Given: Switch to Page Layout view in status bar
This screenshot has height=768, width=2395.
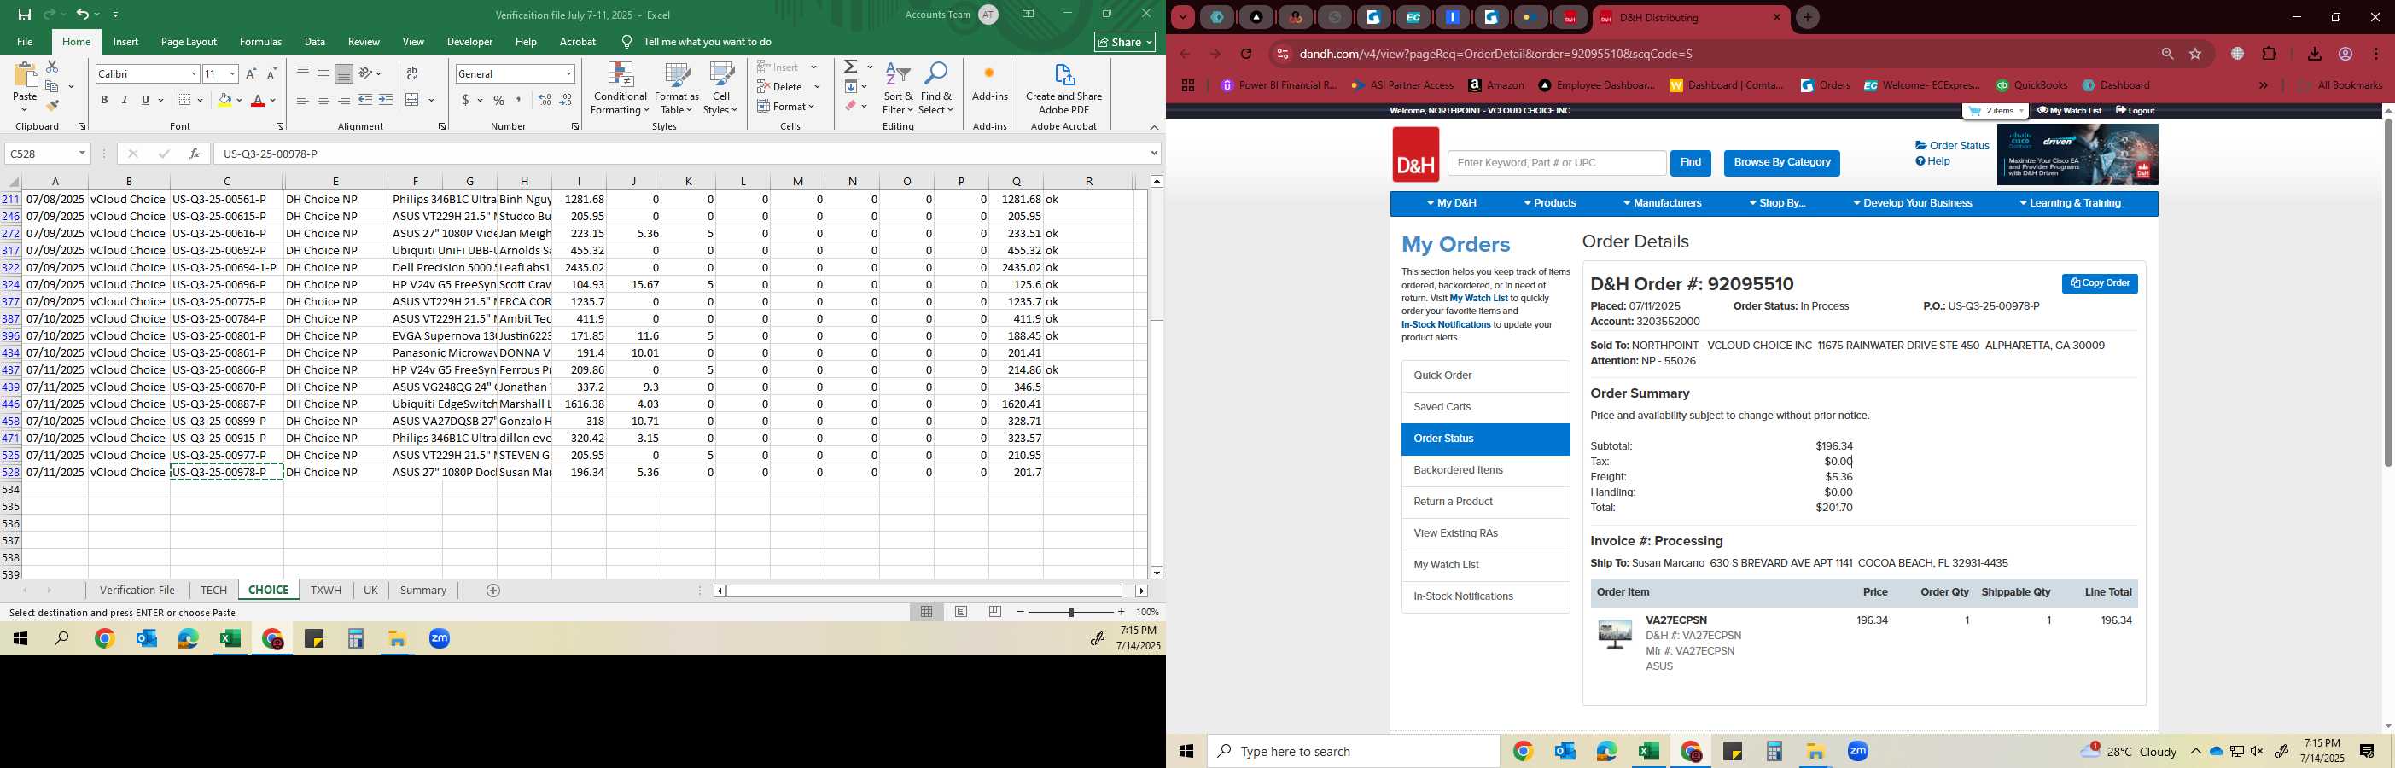Looking at the screenshot, I should tap(960, 612).
